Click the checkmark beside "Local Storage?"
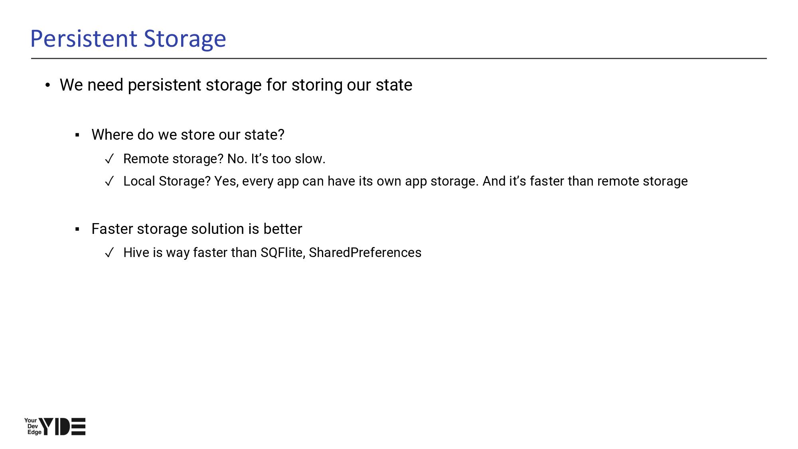The image size is (798, 449). pyautogui.click(x=109, y=182)
